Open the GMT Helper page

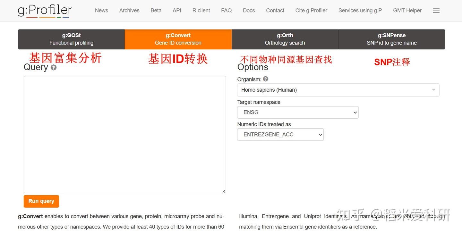407,10
